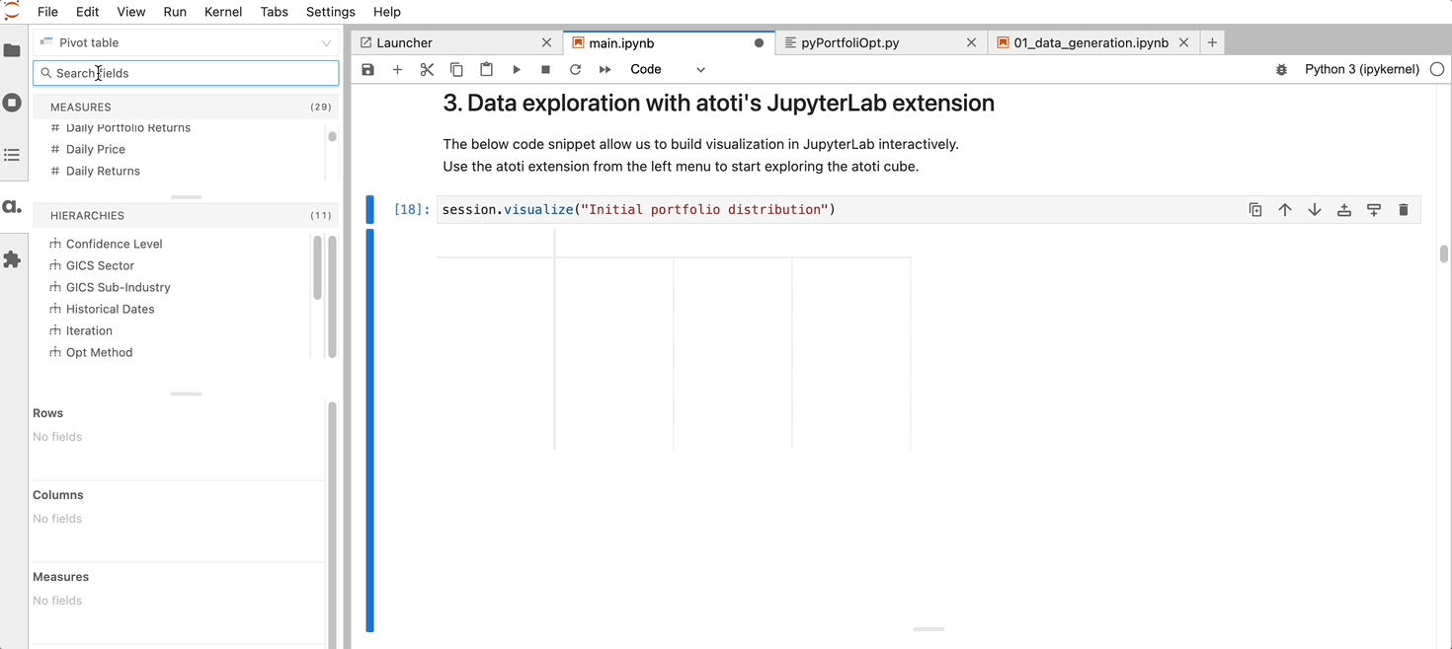Select the main.ipynb tab
This screenshot has width=1452, height=649.
click(x=669, y=42)
